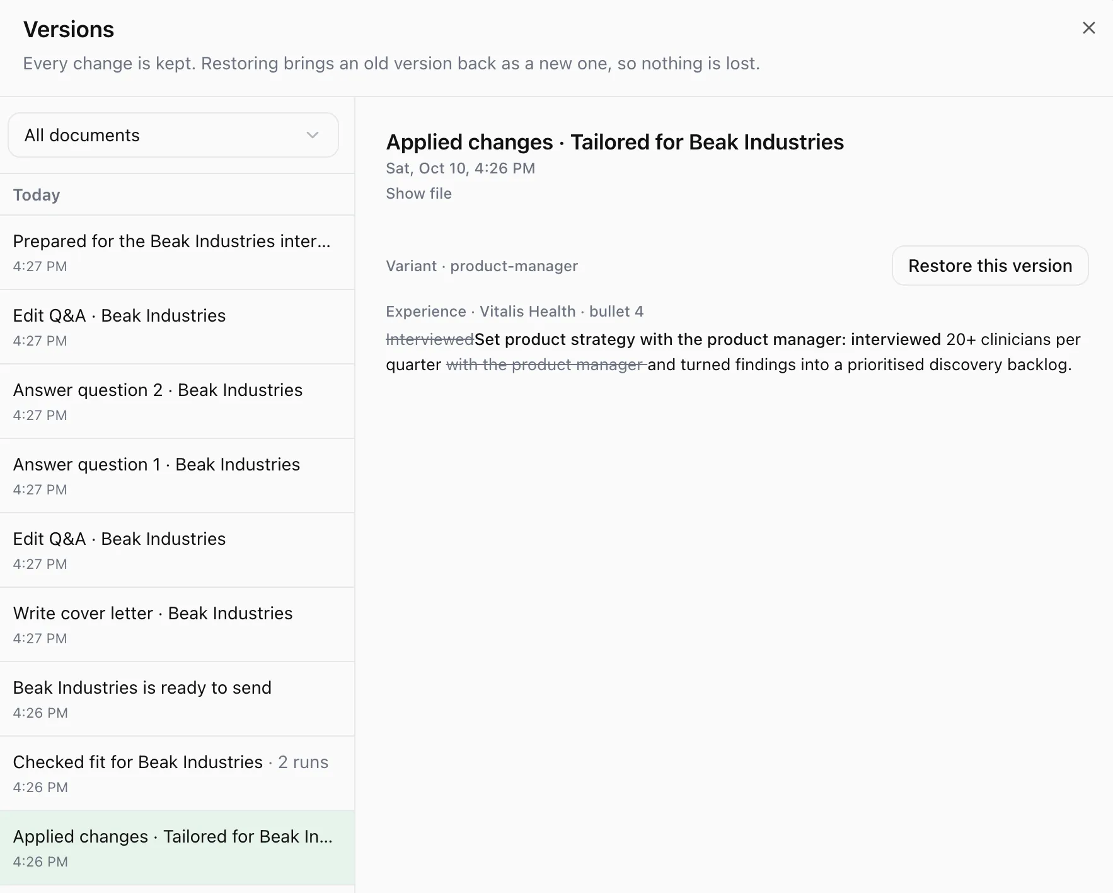The image size is (1113, 893).
Task: Click the Versions dialog title
Action: point(69,30)
